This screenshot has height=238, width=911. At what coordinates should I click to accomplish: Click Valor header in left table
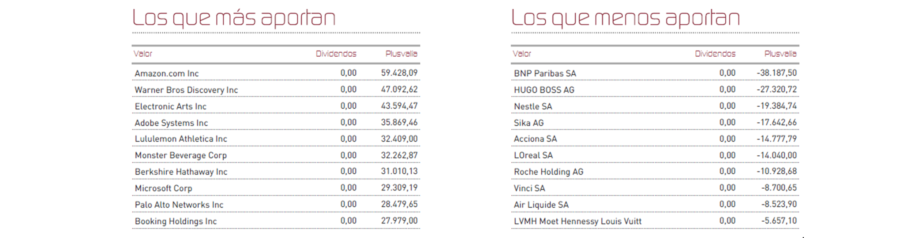tap(143, 54)
